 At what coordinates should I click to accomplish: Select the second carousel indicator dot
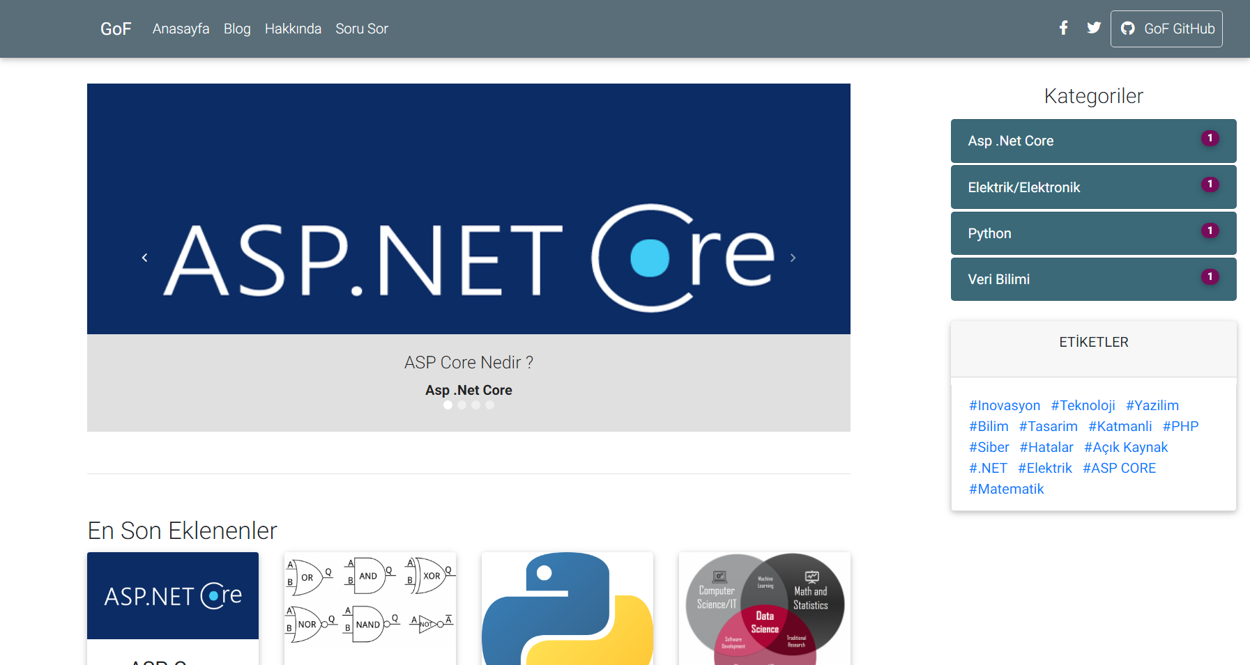point(462,405)
